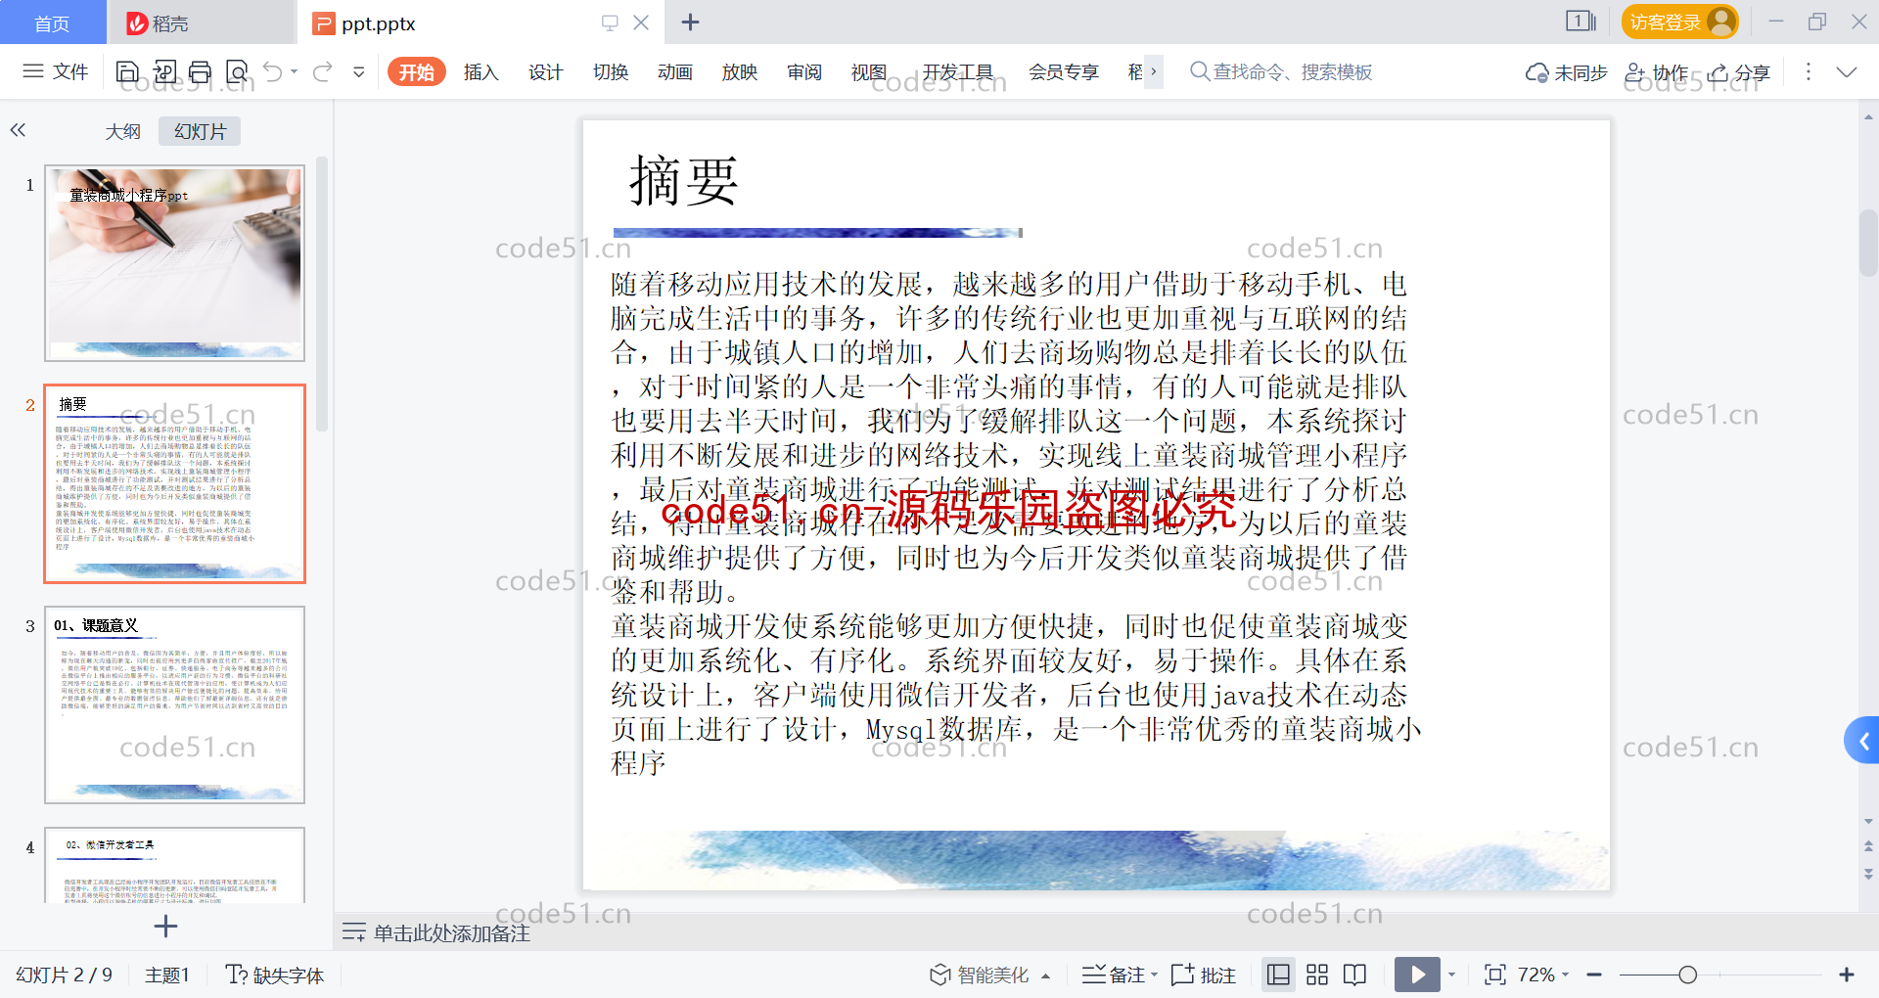Click the zoom slider handle

pos(1688,975)
